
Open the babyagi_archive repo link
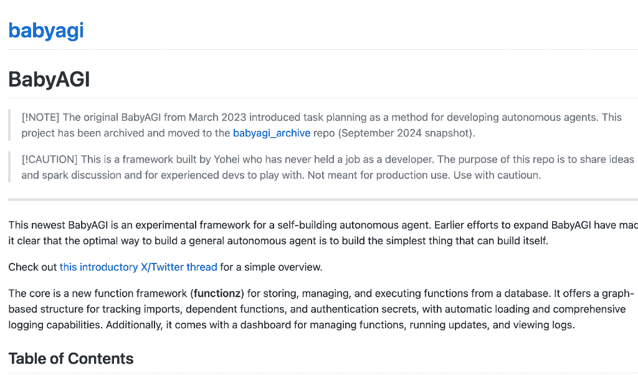tap(272, 133)
